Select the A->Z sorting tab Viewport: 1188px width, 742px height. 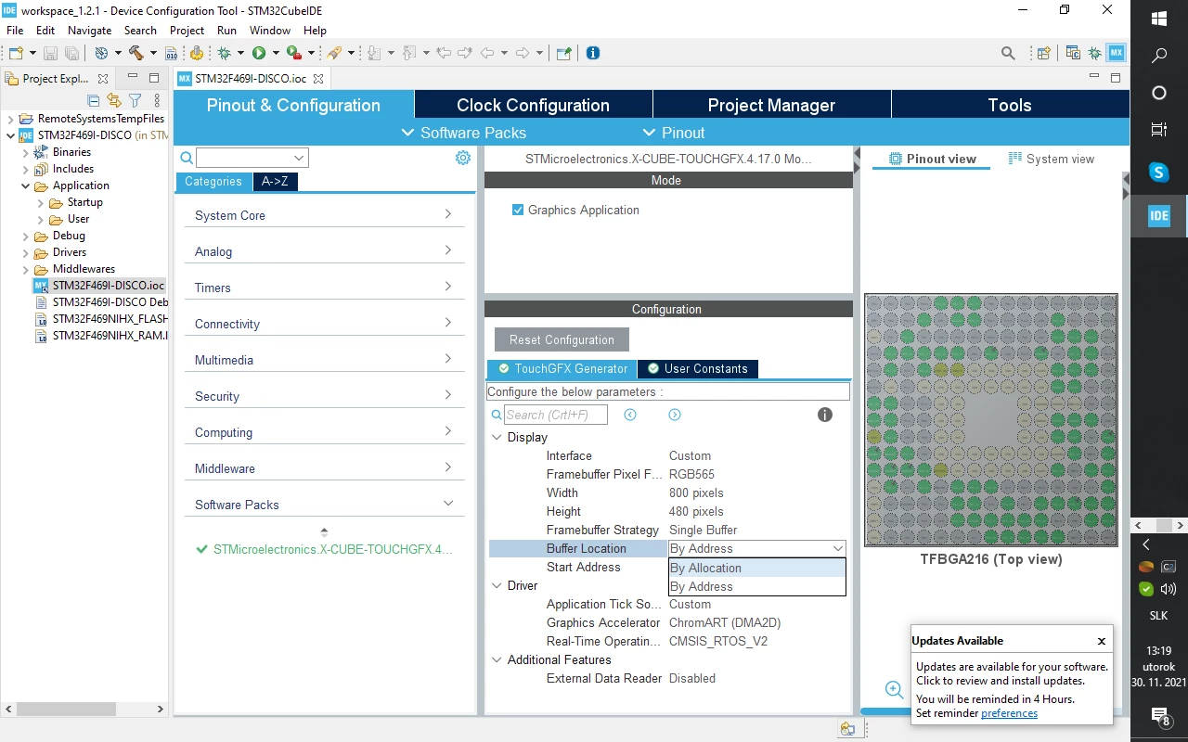click(275, 182)
